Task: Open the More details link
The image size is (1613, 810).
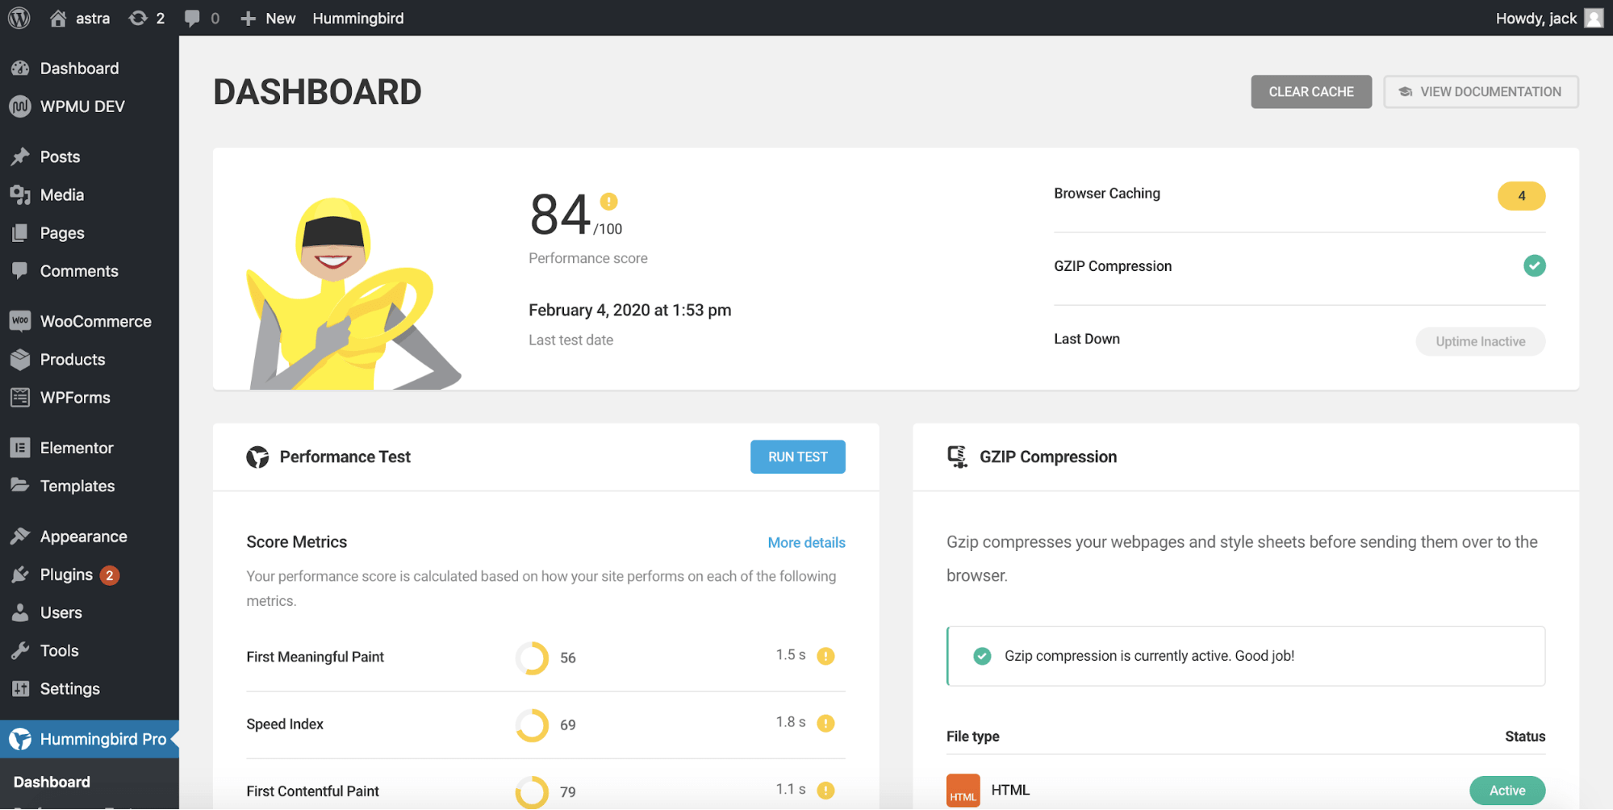Action: (805, 541)
